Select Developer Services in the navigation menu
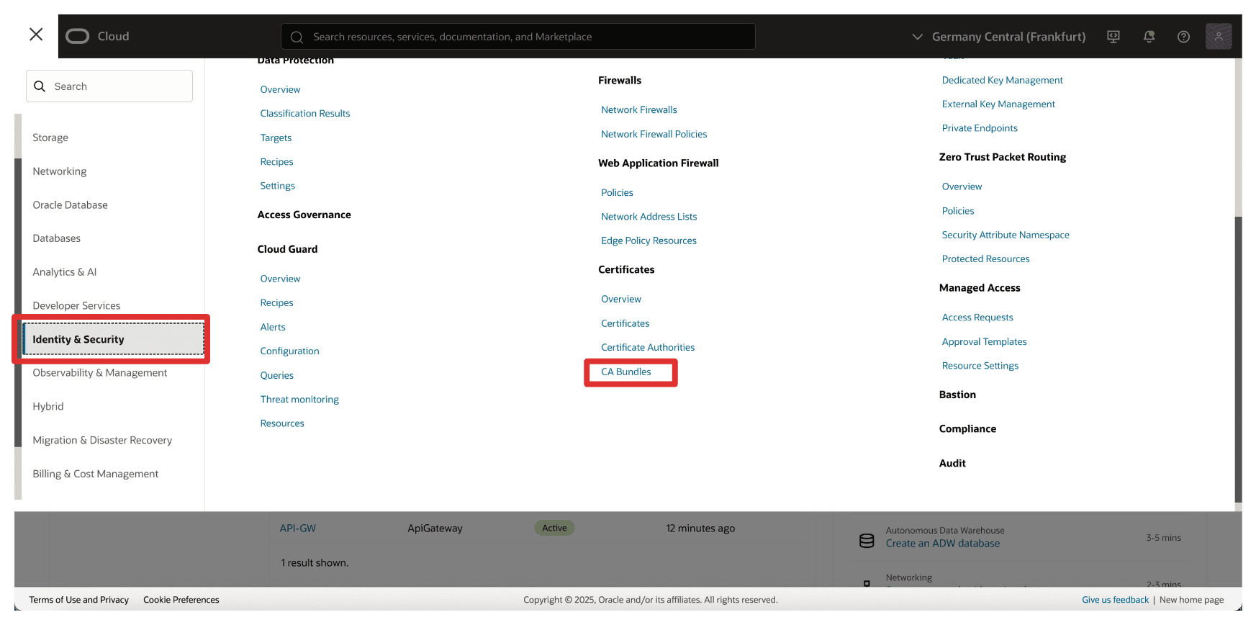The height and width of the screenshot is (625, 1256). pyautogui.click(x=76, y=306)
